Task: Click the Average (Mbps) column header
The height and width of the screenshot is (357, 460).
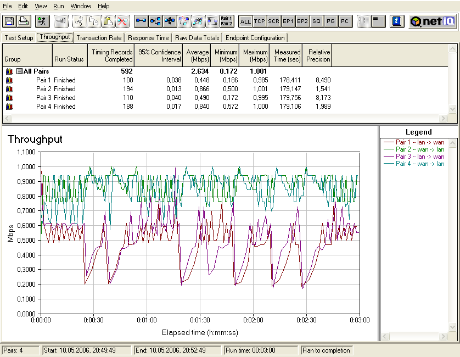Action: 198,55
